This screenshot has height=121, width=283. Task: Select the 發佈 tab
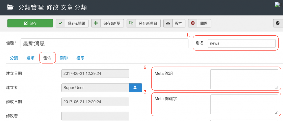47,58
